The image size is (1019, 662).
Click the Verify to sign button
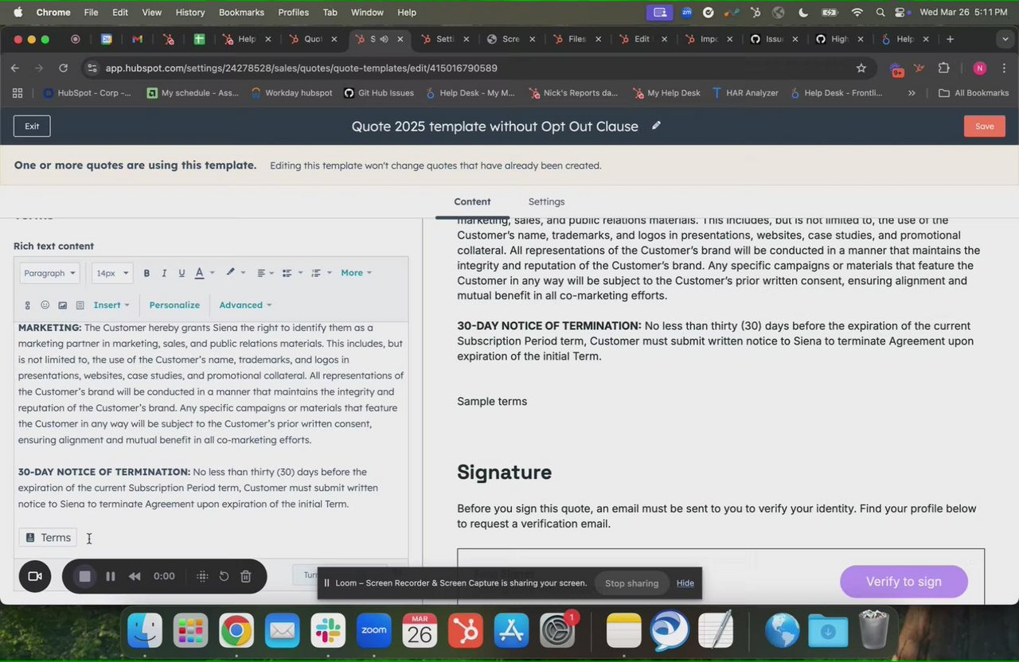click(x=904, y=582)
